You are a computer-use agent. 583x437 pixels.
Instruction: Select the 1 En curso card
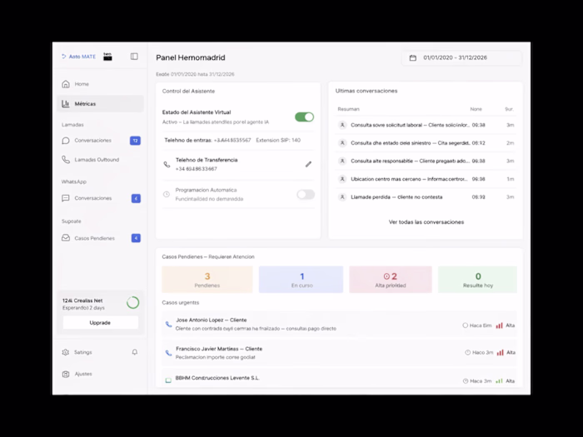pos(301,280)
